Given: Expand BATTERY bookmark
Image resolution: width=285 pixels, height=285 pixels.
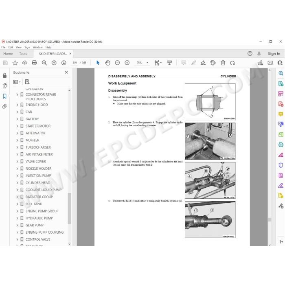Looking at the screenshot, I should click(x=17, y=119).
